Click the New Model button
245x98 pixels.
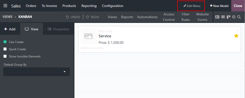[x=219, y=6]
